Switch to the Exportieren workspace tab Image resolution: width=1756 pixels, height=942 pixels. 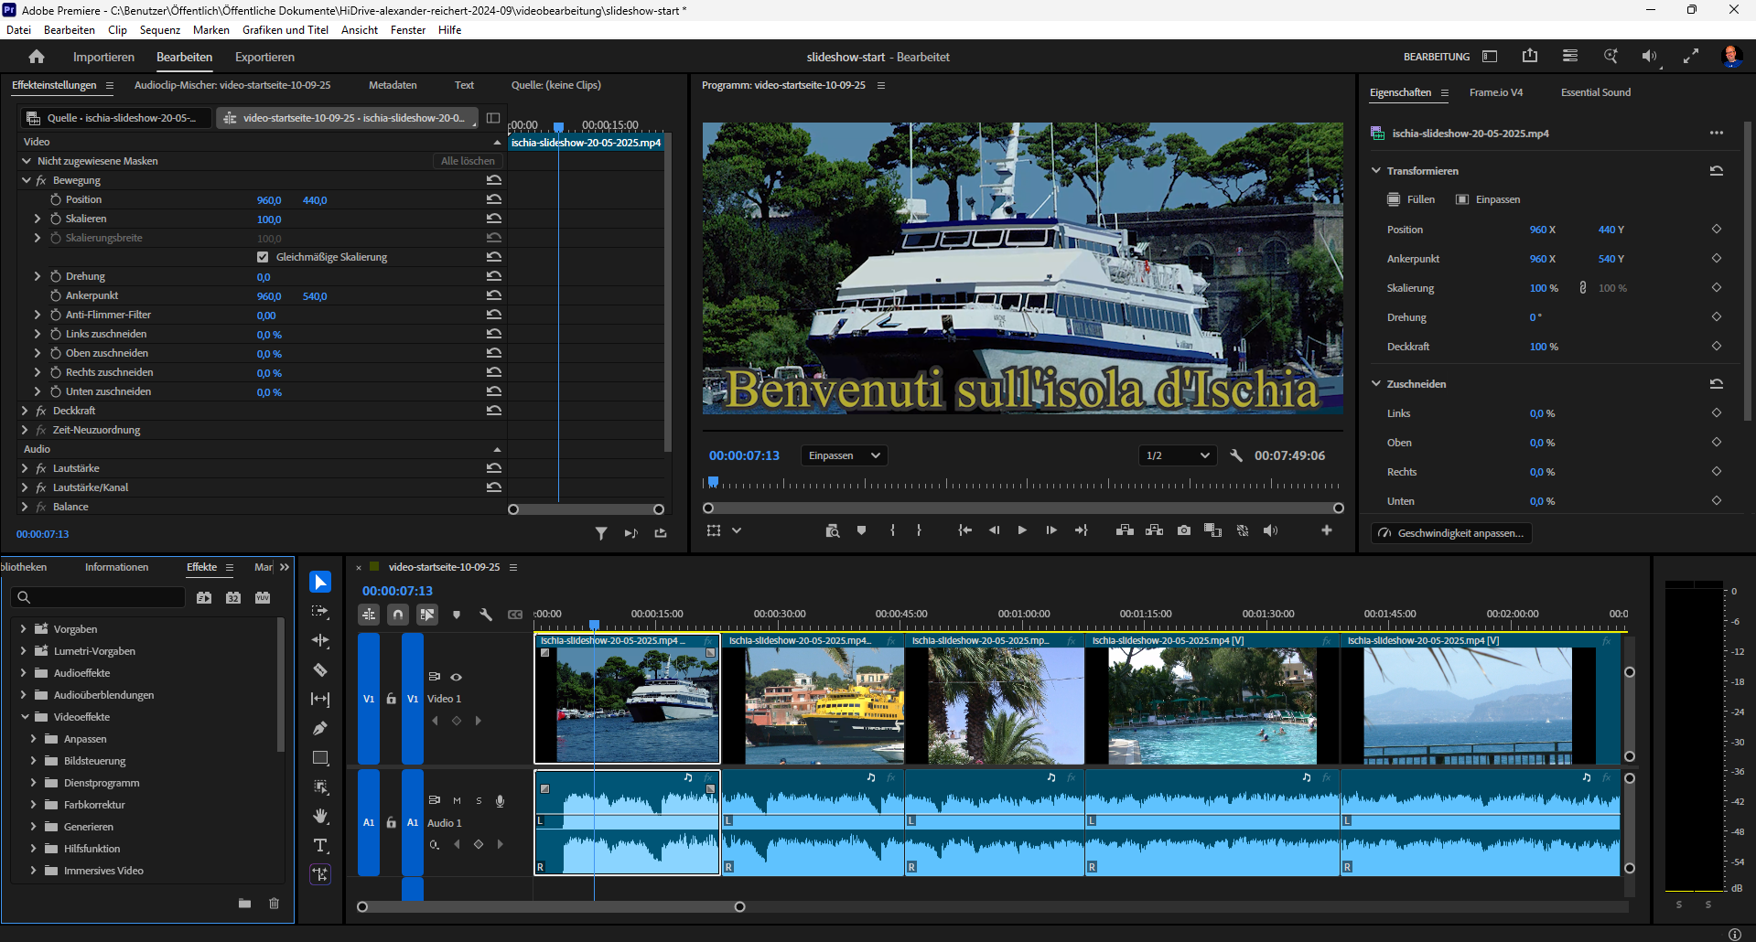point(264,57)
